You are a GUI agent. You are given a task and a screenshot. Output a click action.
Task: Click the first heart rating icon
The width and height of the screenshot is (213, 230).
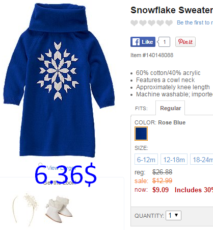(x=134, y=23)
